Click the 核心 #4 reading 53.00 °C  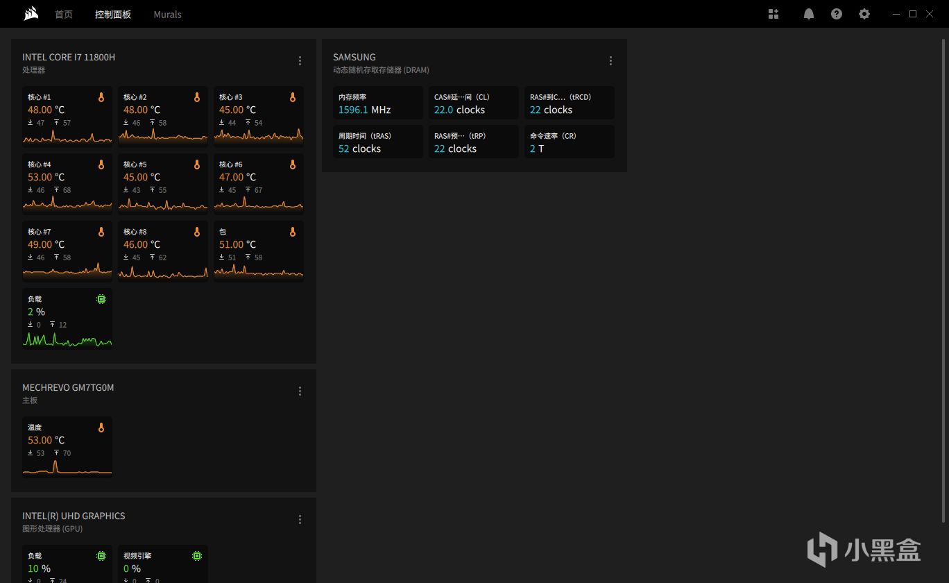tap(46, 177)
